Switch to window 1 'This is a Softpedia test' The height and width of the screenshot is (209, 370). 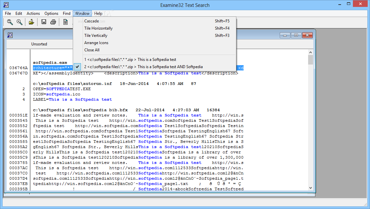[155, 60]
